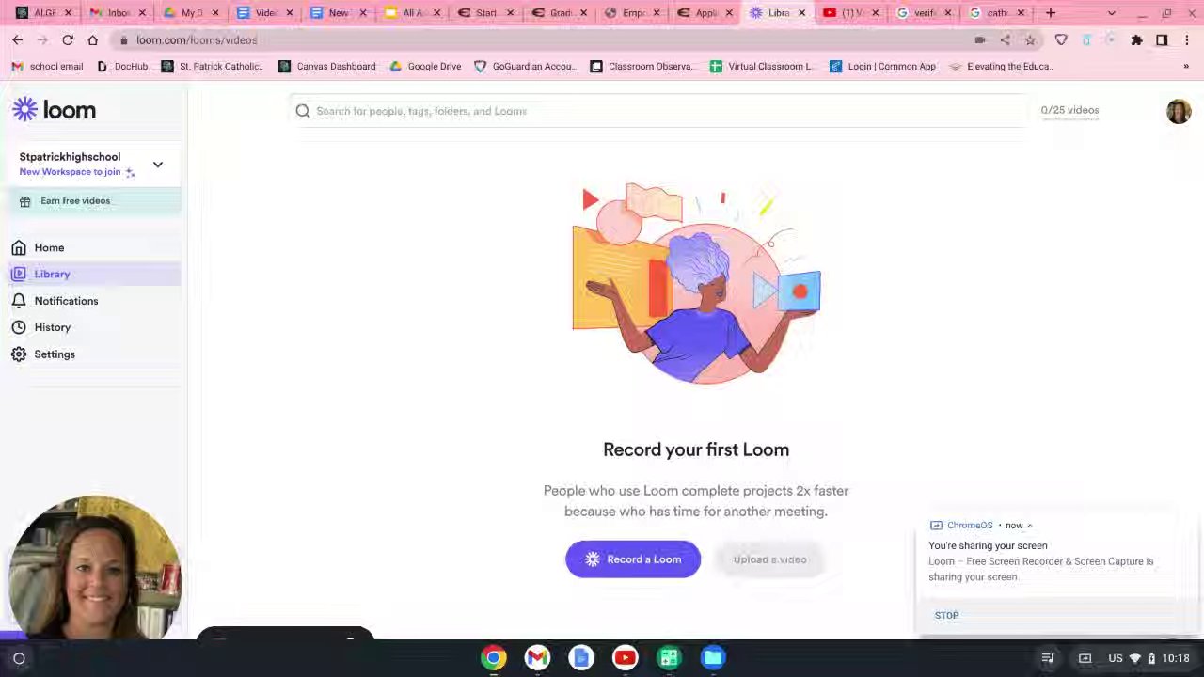Bookmark this page with the star icon
Screen dimensions: 1204x677
pos(1030,40)
